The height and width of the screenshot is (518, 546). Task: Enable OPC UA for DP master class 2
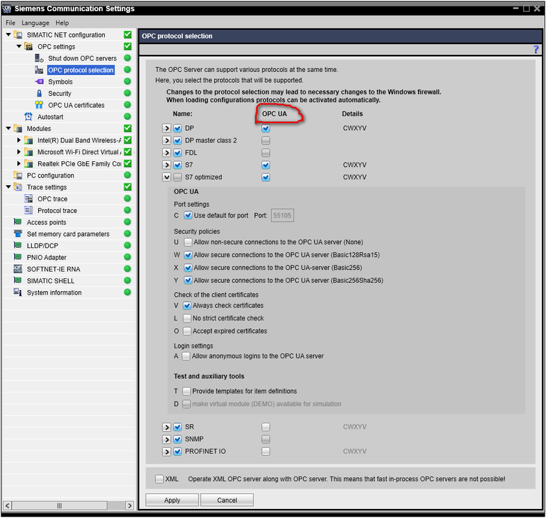click(x=266, y=141)
